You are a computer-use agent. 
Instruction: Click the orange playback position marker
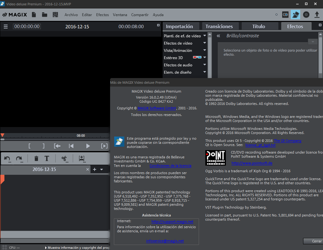pos(2,135)
